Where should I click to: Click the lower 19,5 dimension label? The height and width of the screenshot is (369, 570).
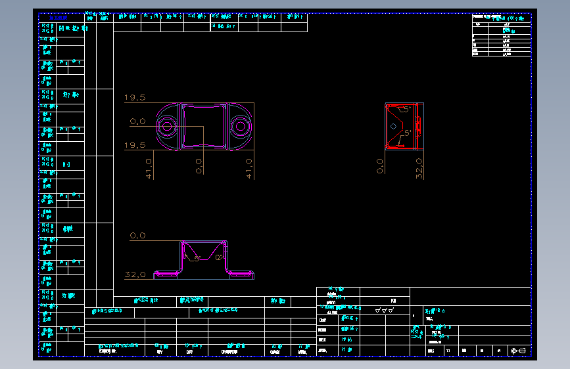tap(135, 145)
